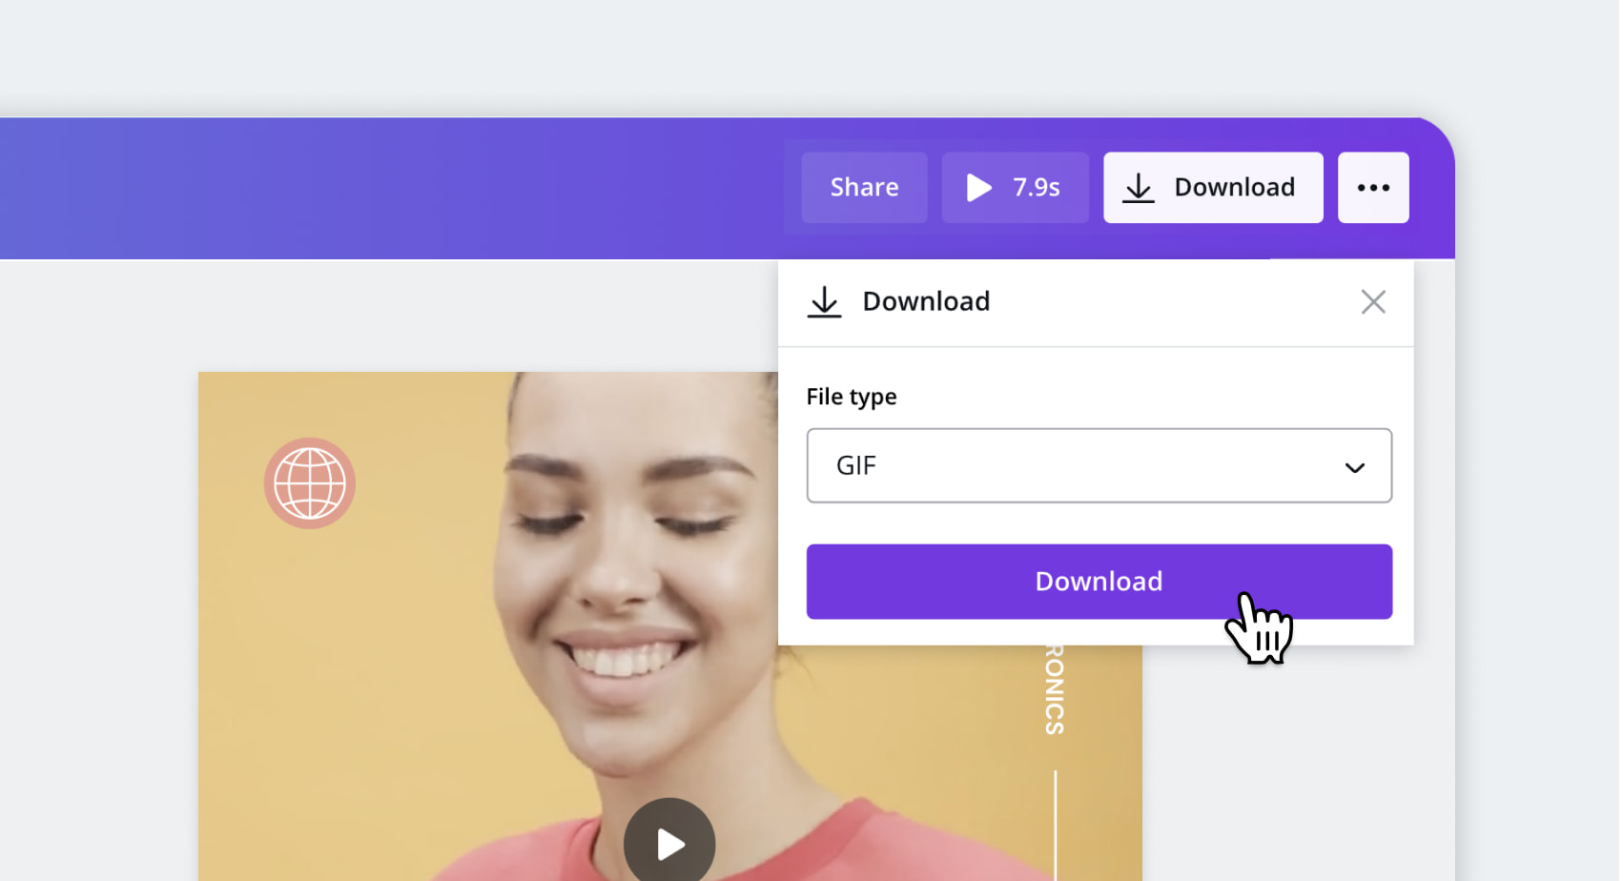Open the Download panel from the toolbar

1213,187
